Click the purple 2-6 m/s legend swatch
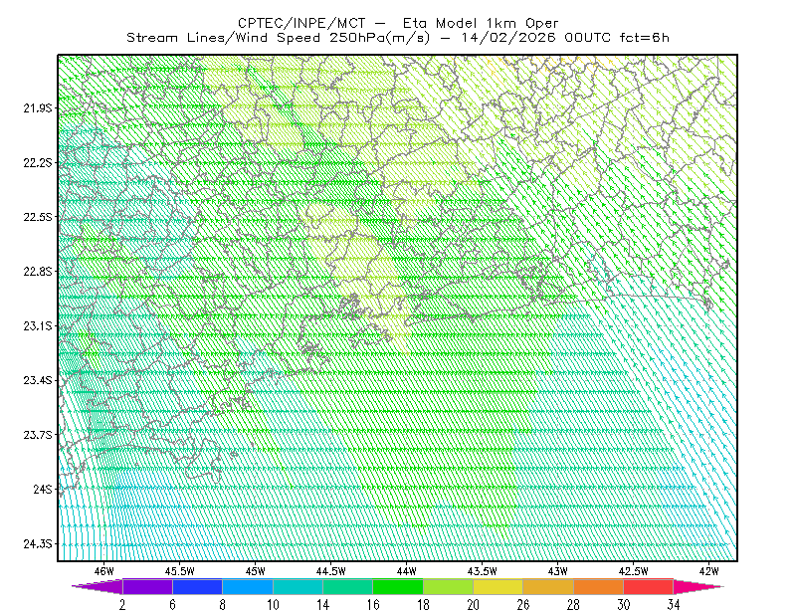The width and height of the screenshot is (796, 615). (x=147, y=586)
